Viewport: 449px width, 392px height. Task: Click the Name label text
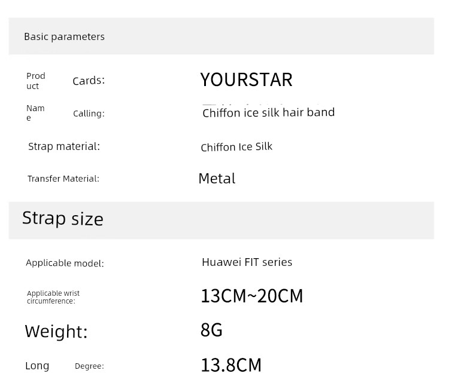(x=35, y=113)
